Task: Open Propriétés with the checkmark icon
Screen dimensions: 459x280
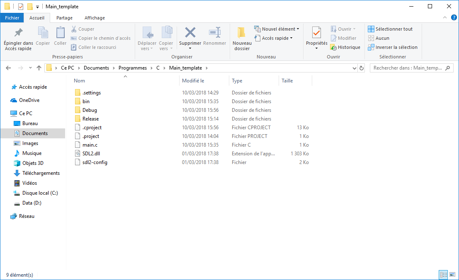Action: click(x=316, y=33)
